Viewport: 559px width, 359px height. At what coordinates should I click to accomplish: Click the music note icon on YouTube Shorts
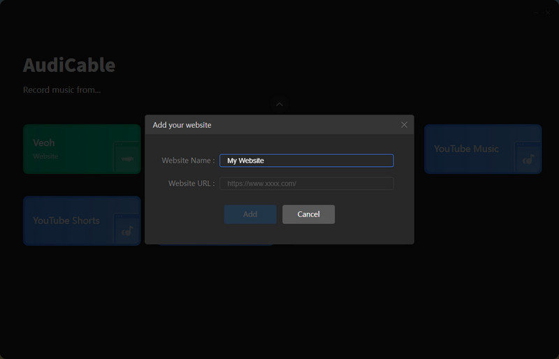(127, 231)
